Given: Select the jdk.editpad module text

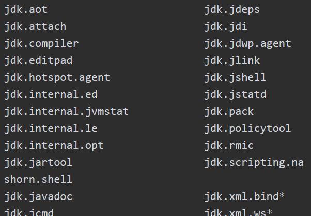Looking at the screenshot, I should 38,61.
